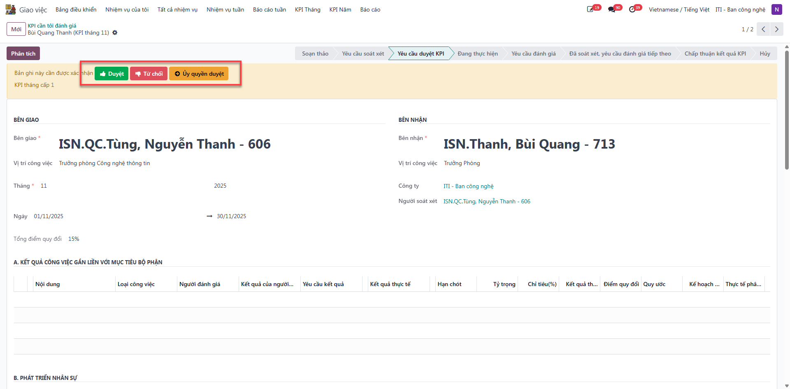This screenshot has height=389, width=790.
Task: Open Tất cả nhiệm vụ menu
Action: click(177, 9)
